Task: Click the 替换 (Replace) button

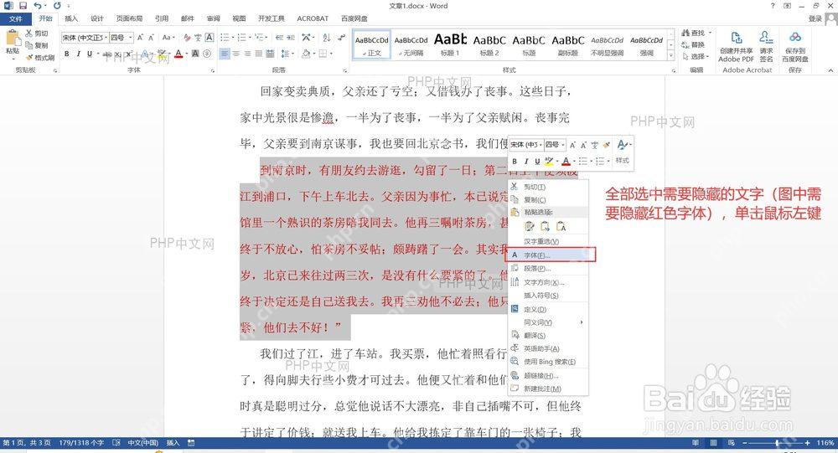Action: [693, 45]
